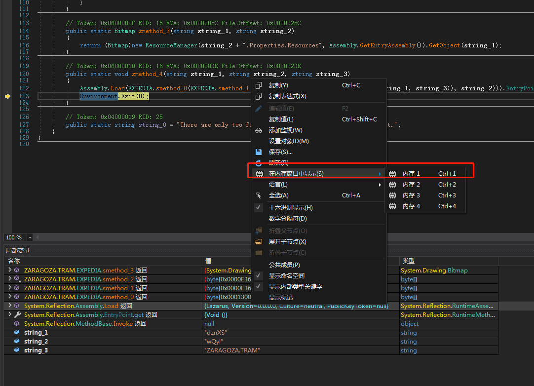Screen dimensions: 534x386
Task: Open the 100 % zoom dropdown arrow
Action: coord(30,237)
